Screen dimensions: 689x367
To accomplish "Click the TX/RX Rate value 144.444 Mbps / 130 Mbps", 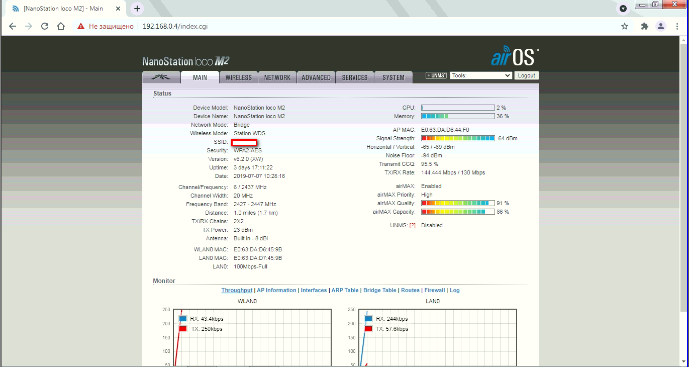I will pos(453,172).
